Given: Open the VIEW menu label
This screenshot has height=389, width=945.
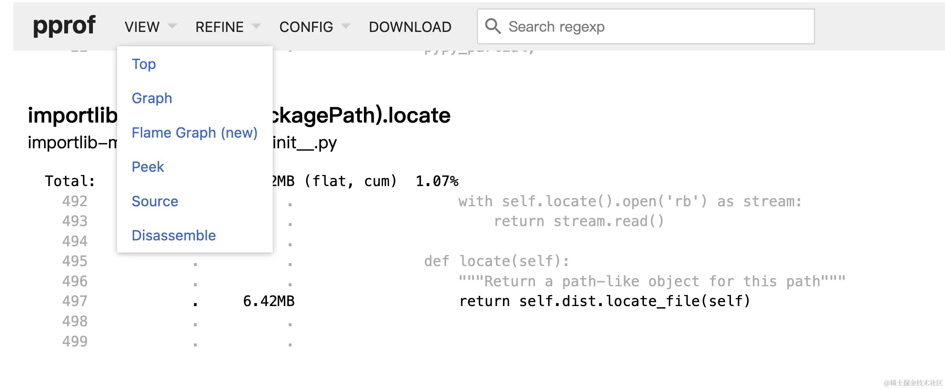Looking at the screenshot, I should coord(142,27).
